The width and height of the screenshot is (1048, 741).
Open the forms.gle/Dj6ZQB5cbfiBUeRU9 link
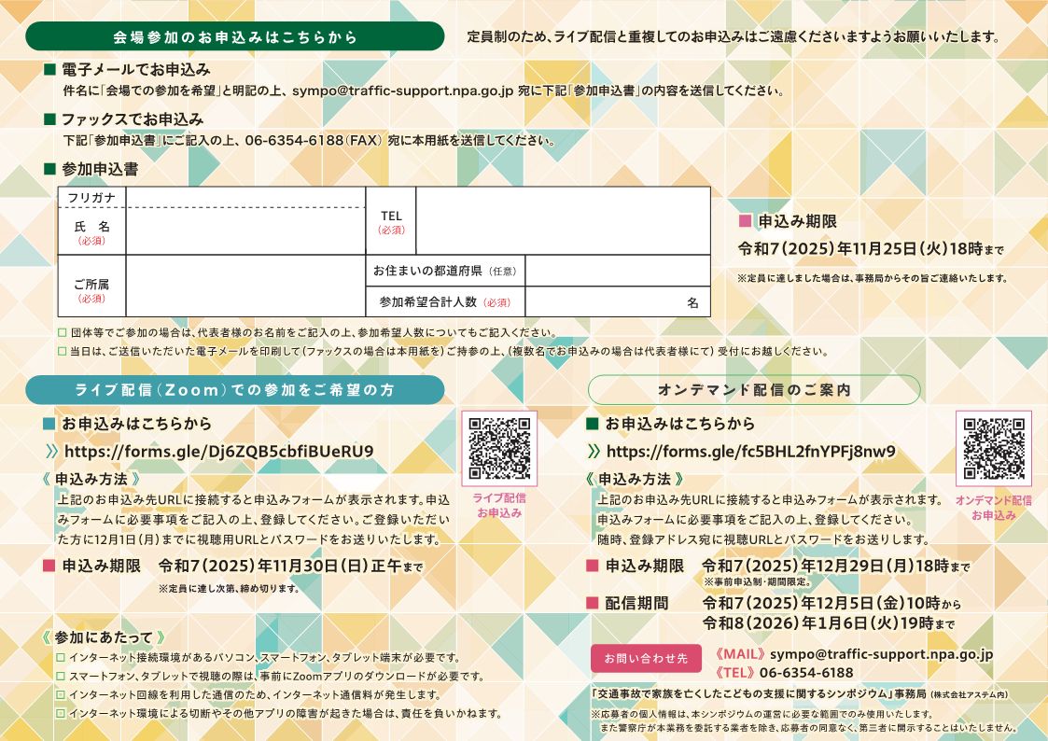[218, 453]
